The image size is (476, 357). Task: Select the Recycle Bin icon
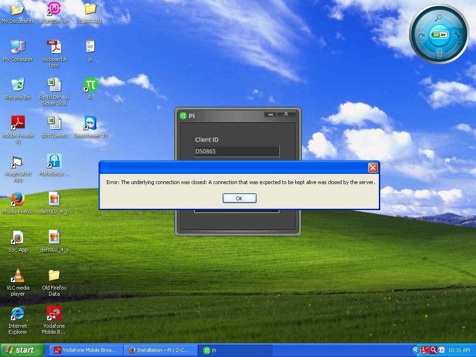[x=18, y=89]
